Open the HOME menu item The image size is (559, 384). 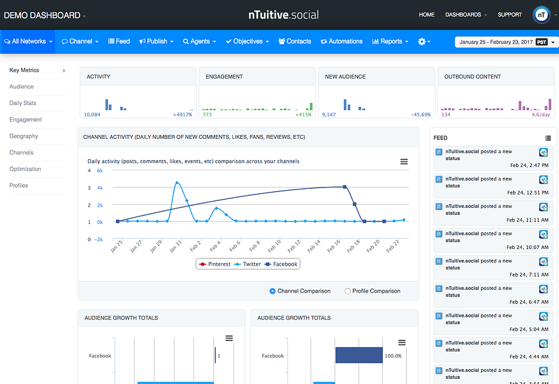click(x=426, y=13)
